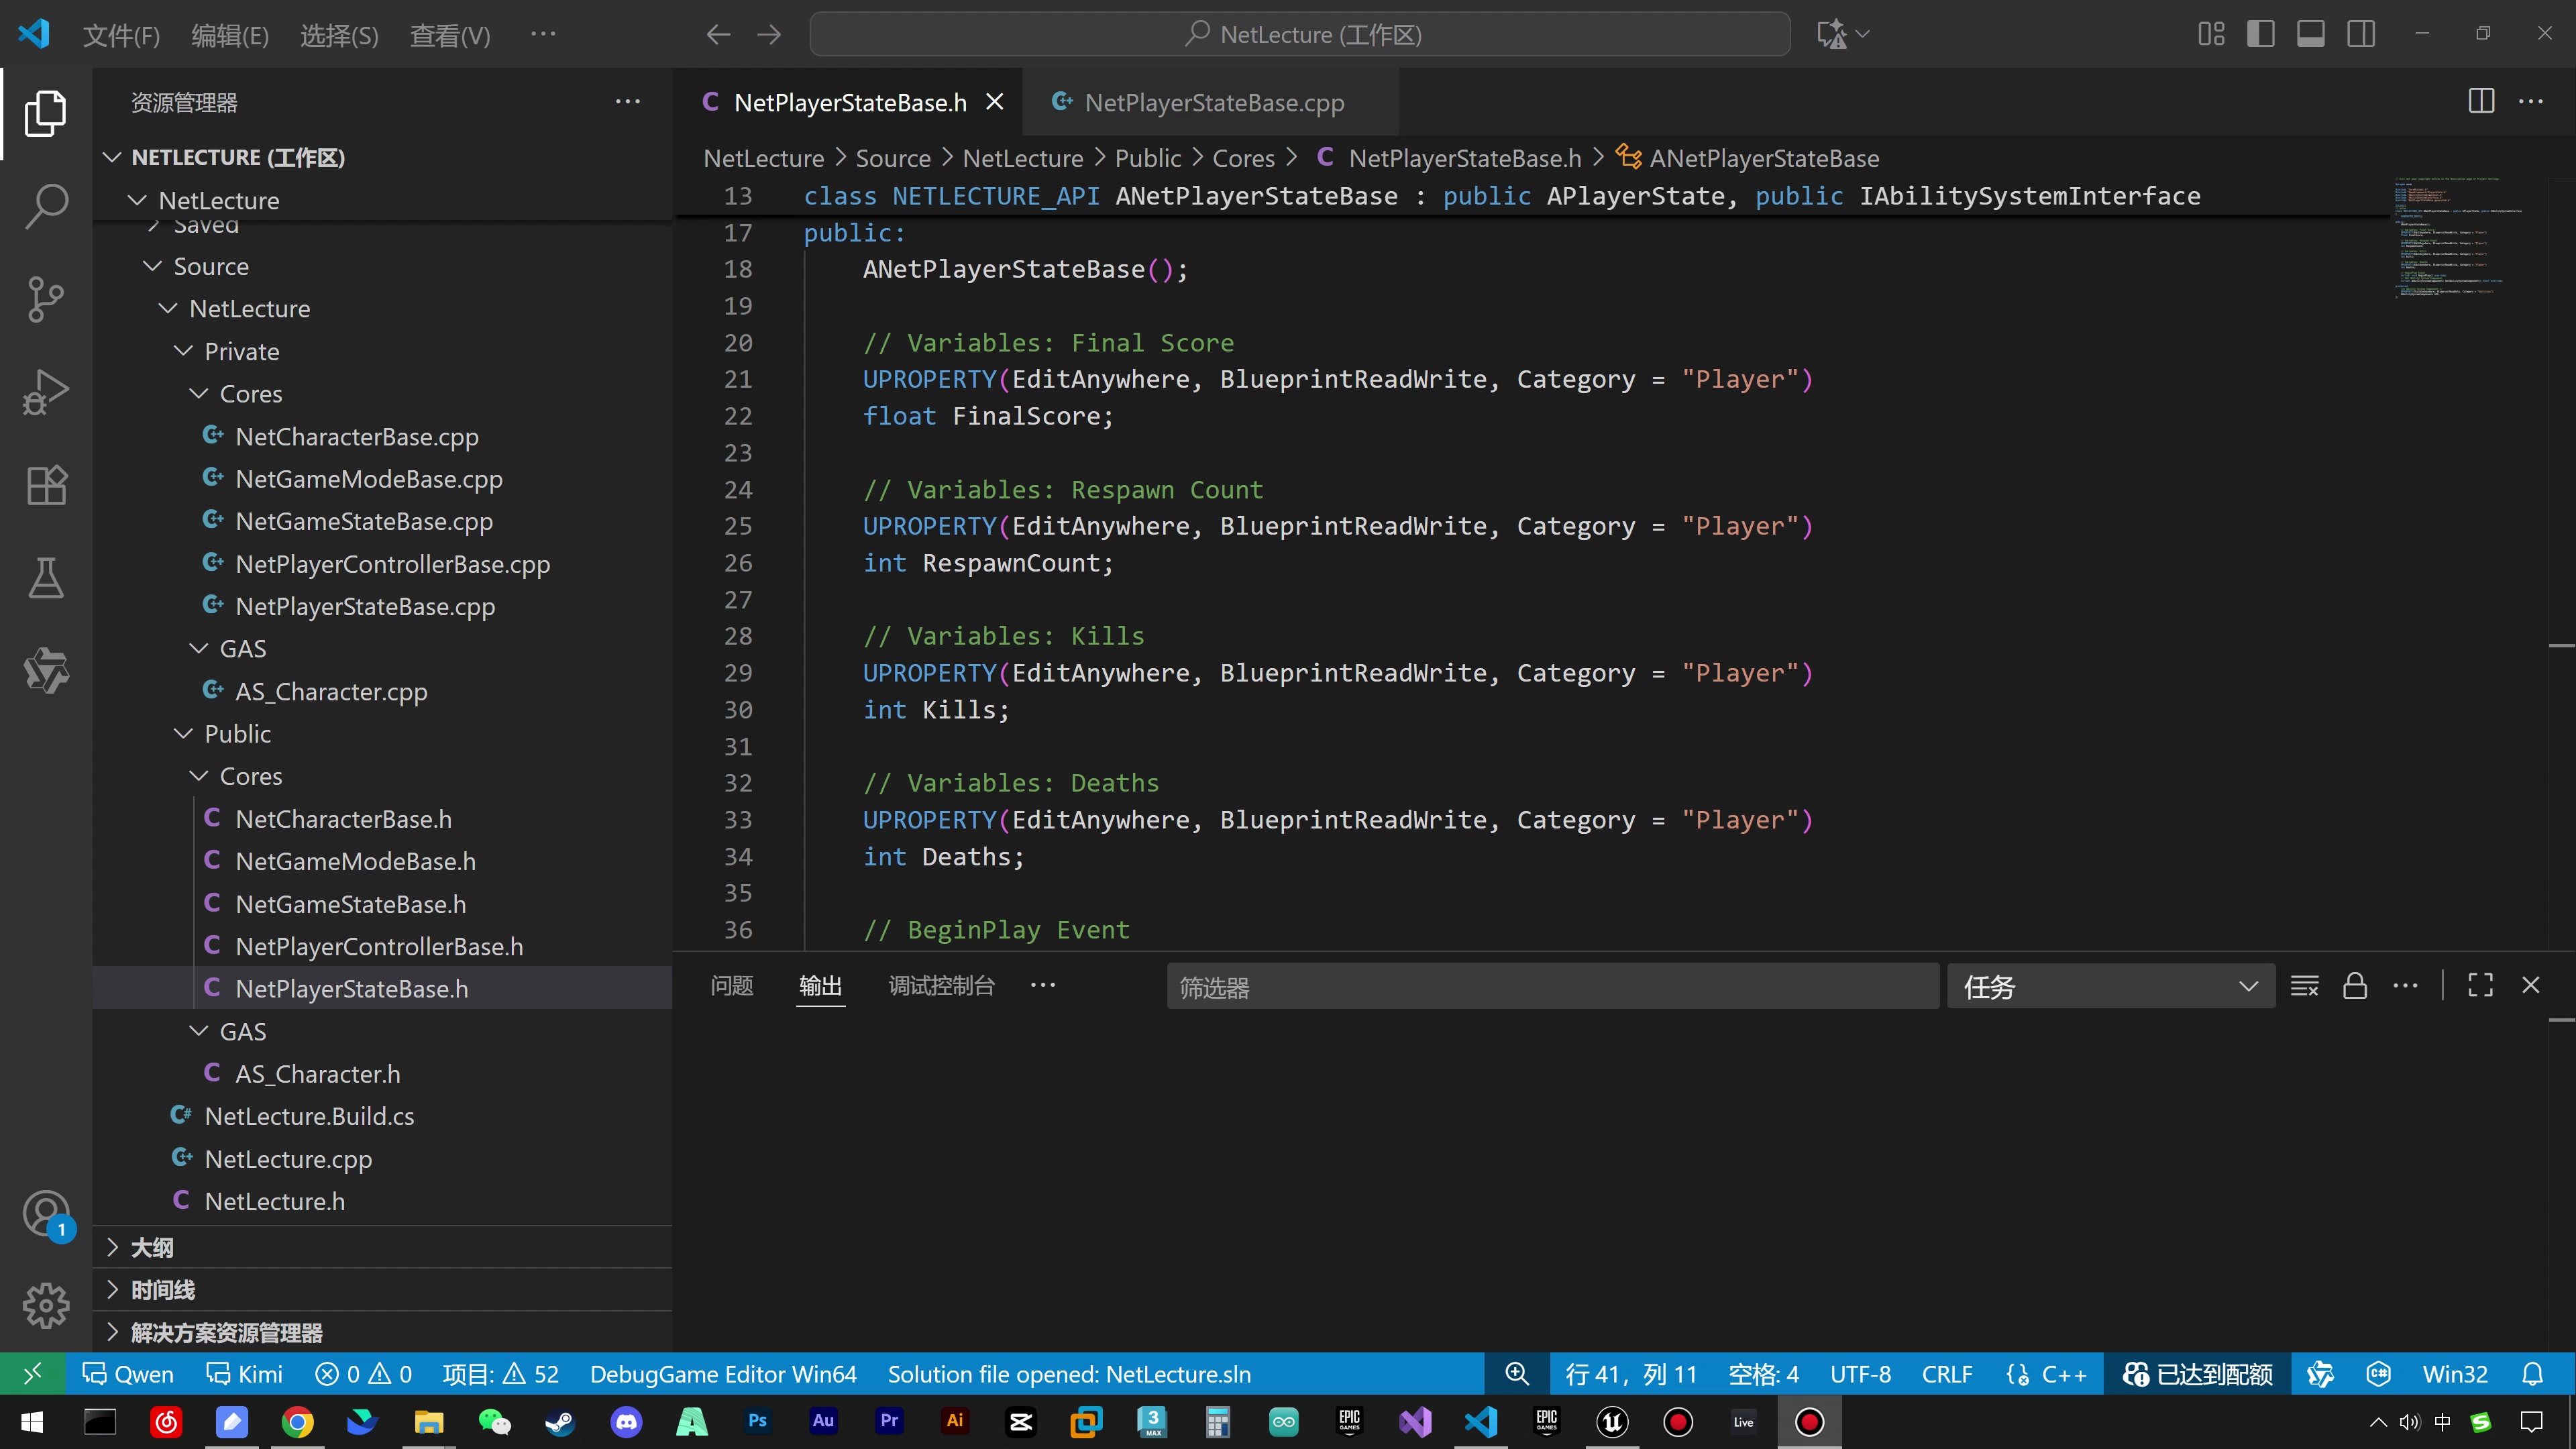Open the Explorer view in activity bar

pyautogui.click(x=46, y=113)
